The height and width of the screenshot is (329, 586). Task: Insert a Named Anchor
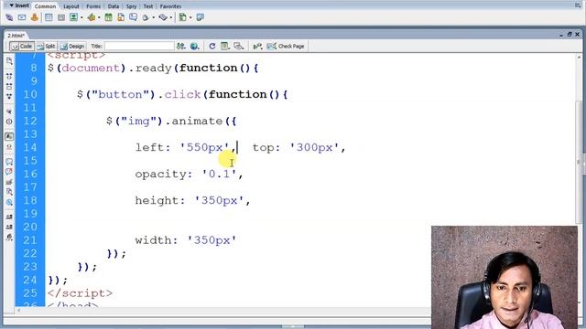coord(35,17)
